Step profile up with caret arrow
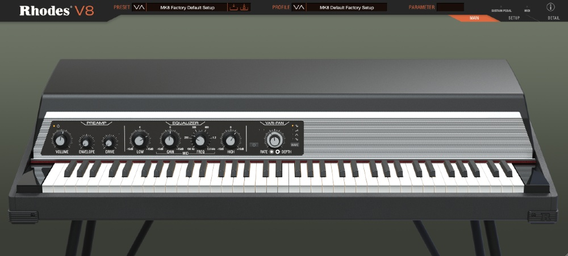Image resolution: width=568 pixels, height=256 pixels. point(302,7)
